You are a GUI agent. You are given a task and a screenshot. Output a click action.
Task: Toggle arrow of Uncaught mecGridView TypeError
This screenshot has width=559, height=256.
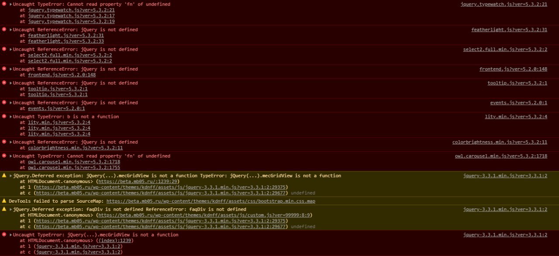11,235
